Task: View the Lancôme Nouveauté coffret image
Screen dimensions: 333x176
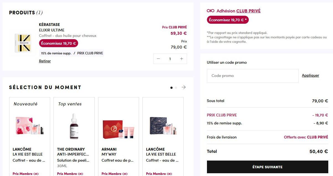Action: pos(30,126)
